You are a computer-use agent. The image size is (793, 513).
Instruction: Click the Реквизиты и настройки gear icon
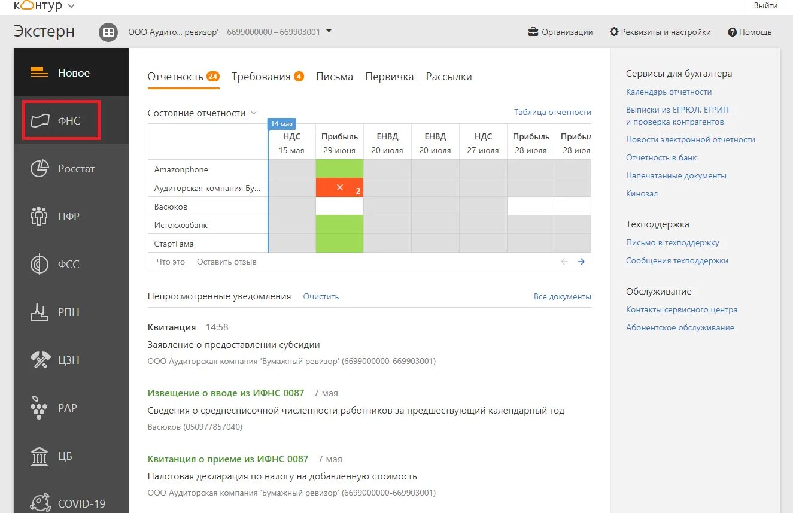pos(614,32)
